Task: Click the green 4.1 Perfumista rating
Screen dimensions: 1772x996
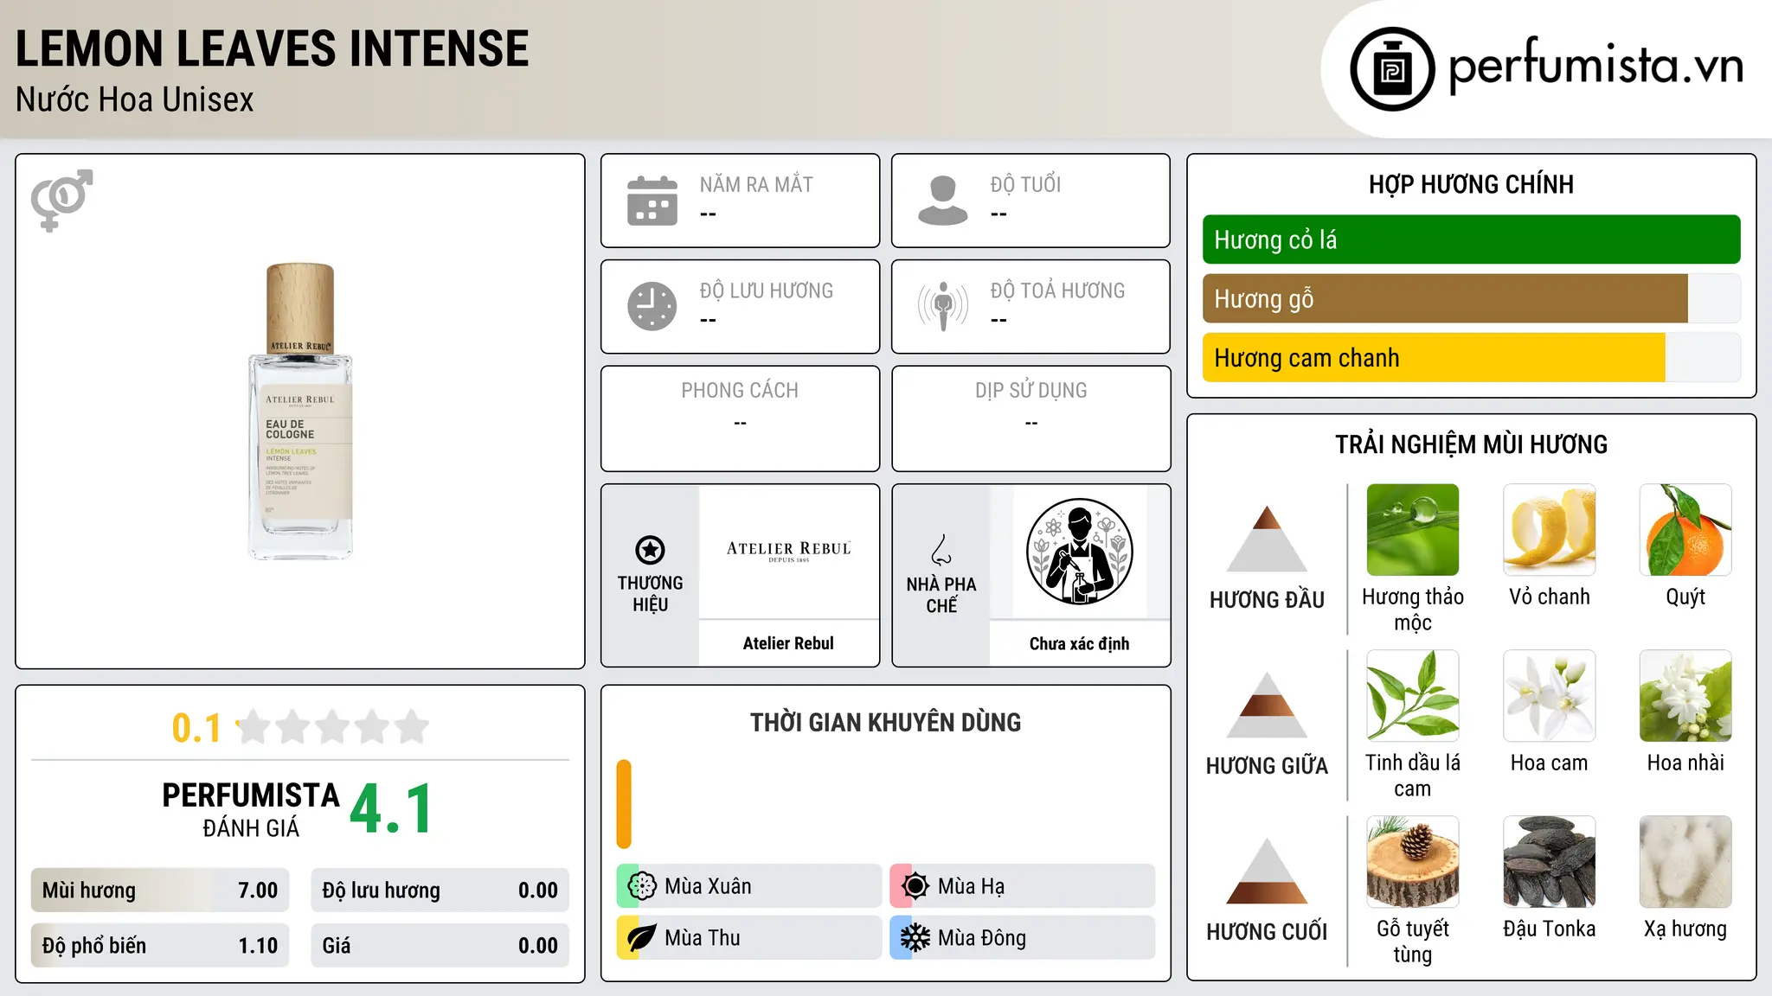Action: (391, 808)
